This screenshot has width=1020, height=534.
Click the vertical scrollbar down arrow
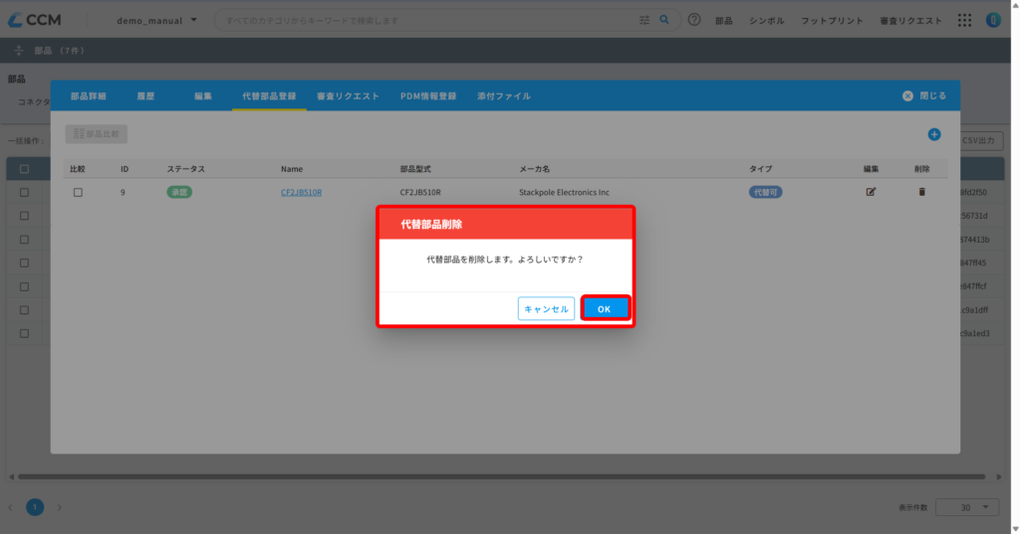coord(1015,529)
